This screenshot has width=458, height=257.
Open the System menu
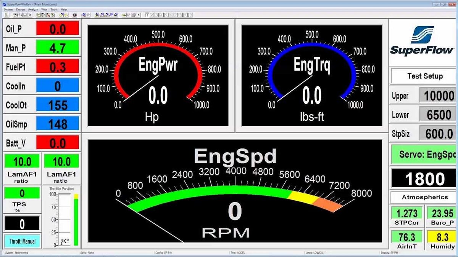point(8,9)
